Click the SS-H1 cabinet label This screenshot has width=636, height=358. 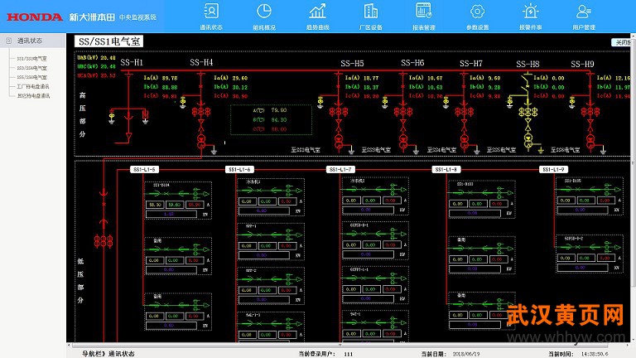tap(132, 62)
